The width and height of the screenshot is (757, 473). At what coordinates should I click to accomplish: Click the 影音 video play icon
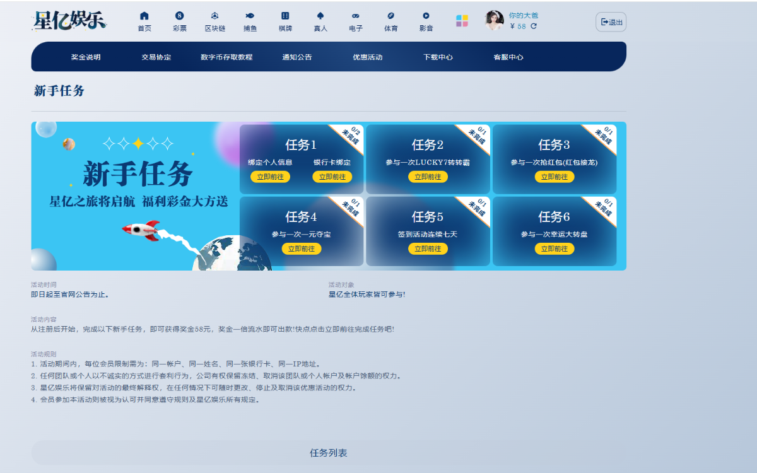pos(426,16)
